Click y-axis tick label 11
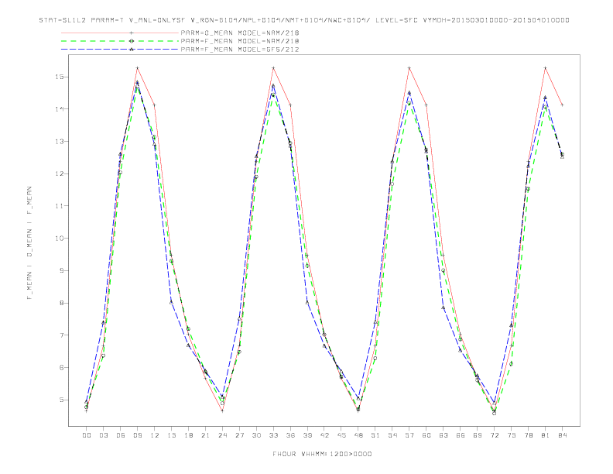 point(60,206)
